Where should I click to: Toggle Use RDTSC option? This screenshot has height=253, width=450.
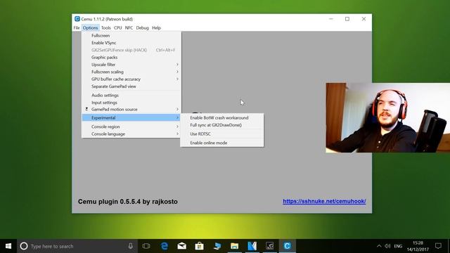[x=222, y=134]
